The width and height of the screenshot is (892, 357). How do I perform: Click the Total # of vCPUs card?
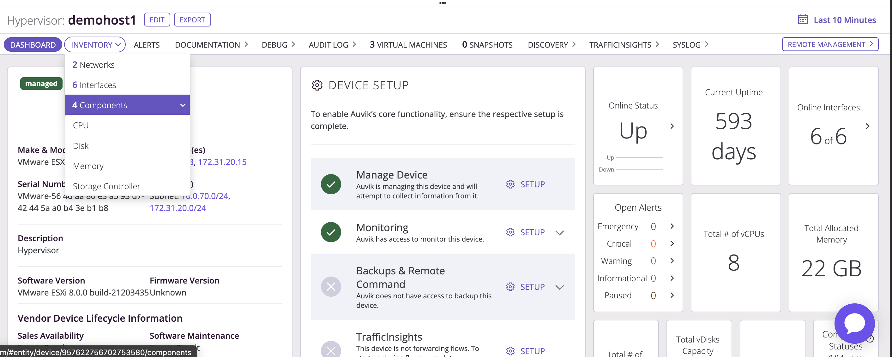[735, 252]
